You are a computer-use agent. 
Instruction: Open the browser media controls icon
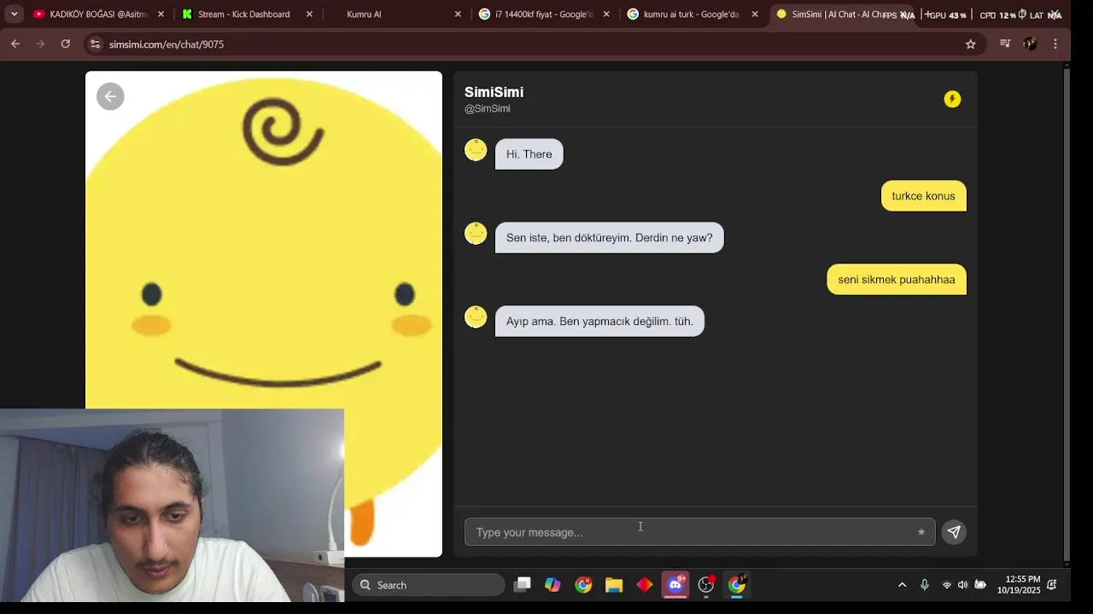tap(1005, 43)
